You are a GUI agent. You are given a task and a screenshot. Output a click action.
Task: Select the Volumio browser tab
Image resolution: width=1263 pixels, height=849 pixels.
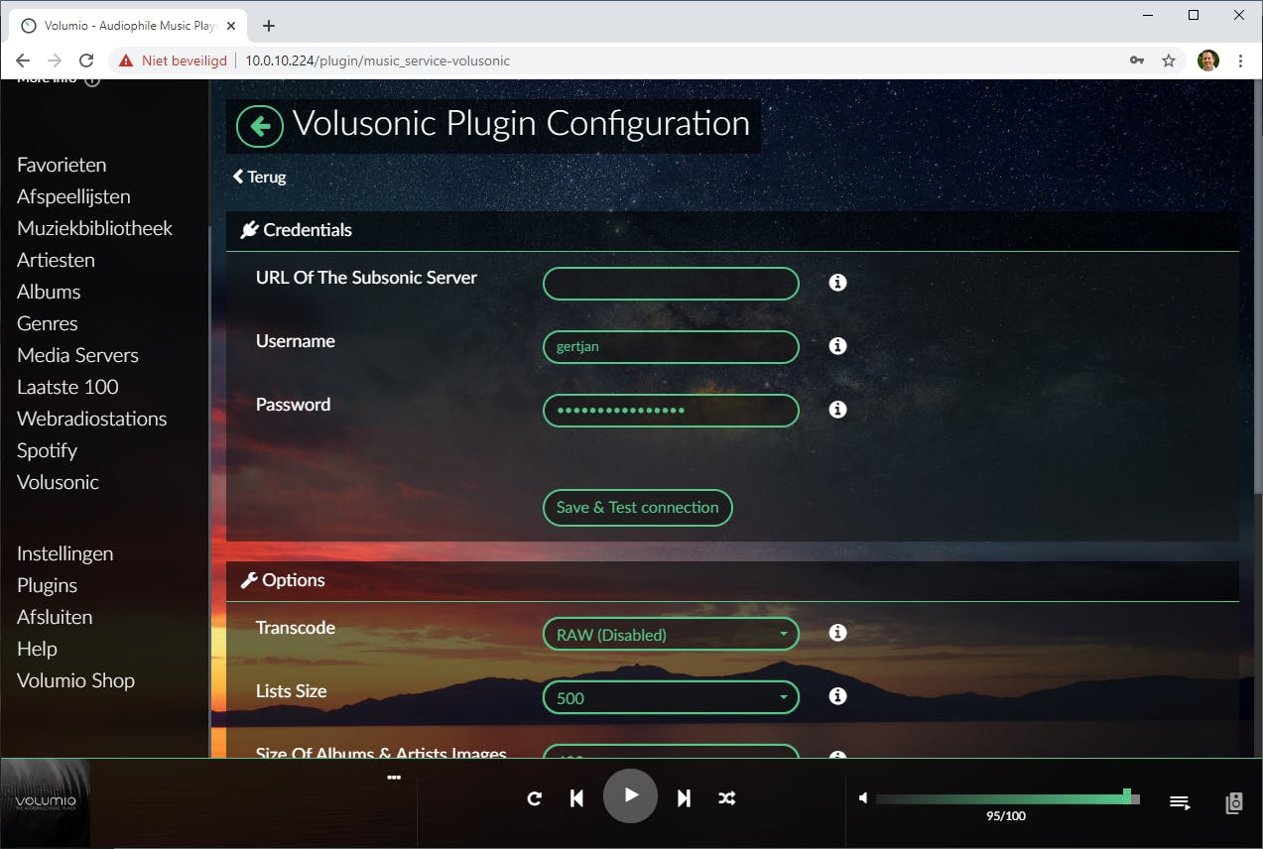pyautogui.click(x=129, y=26)
